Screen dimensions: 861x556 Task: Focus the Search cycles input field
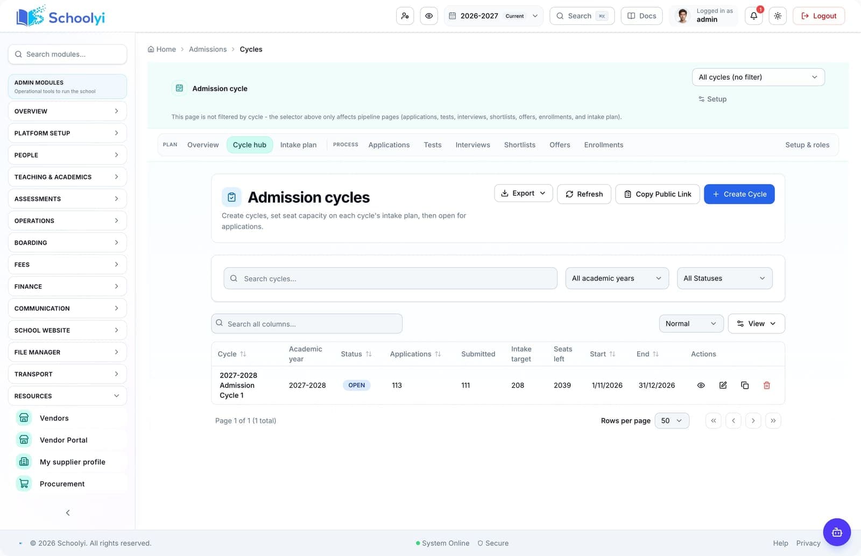(390, 278)
